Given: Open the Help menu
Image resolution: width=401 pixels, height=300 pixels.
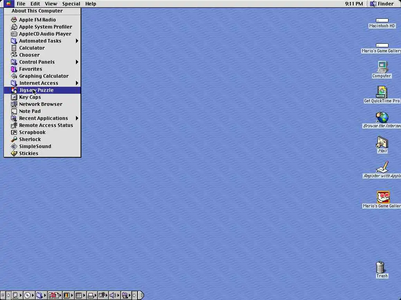Looking at the screenshot, I should pos(90,4).
